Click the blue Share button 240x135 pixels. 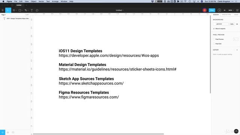tap(212, 10)
